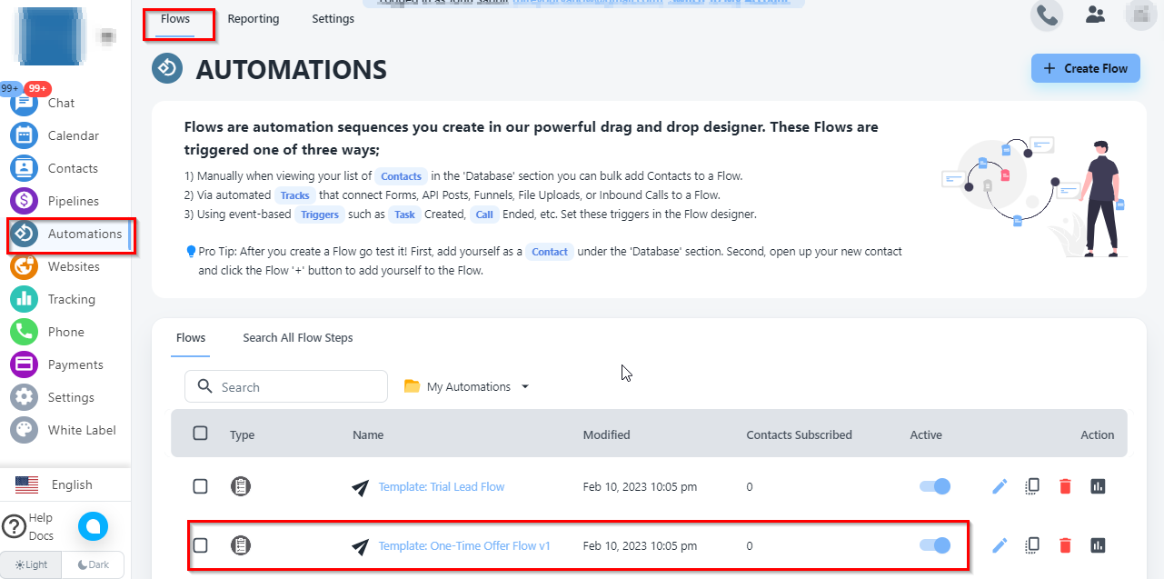Disable the One-Time Offer Flow v1 toggle
1164x579 pixels.
coord(935,545)
